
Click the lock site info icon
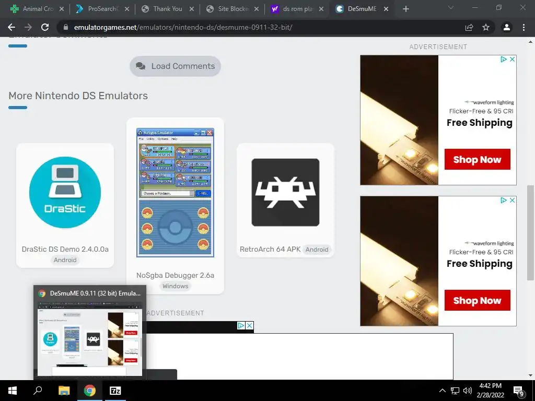(x=66, y=27)
